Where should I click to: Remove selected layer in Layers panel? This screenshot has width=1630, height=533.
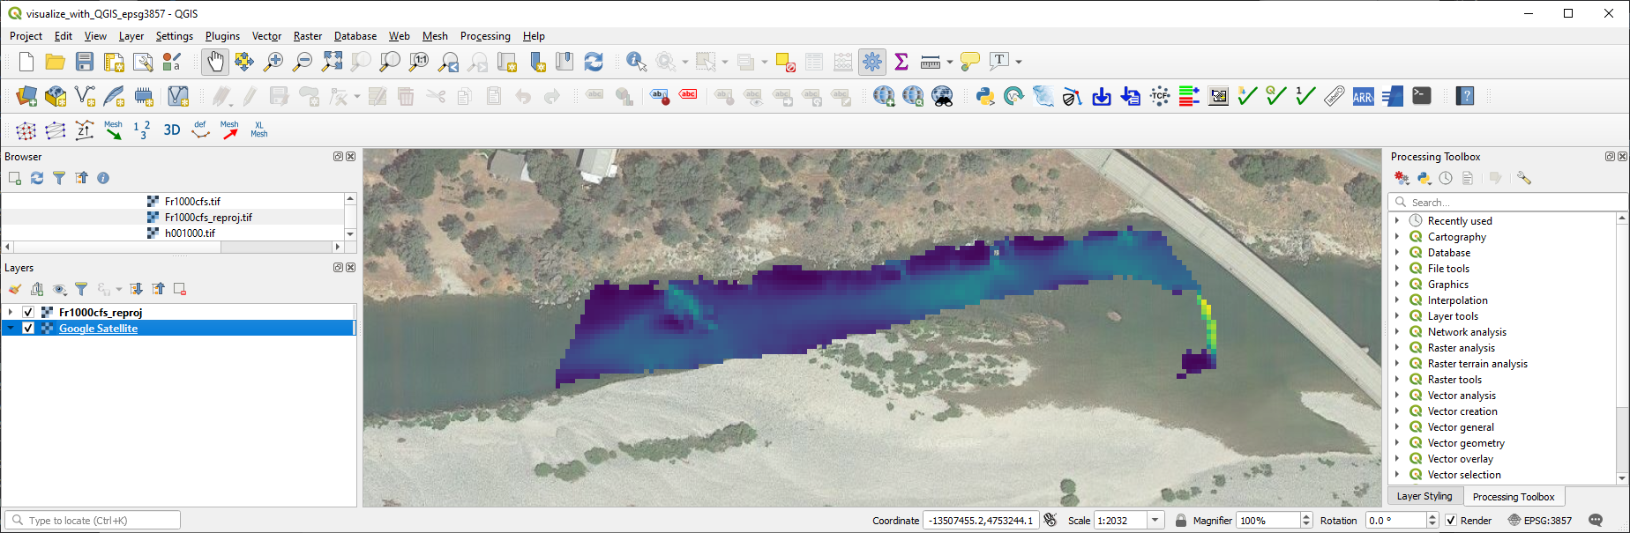coord(180,289)
